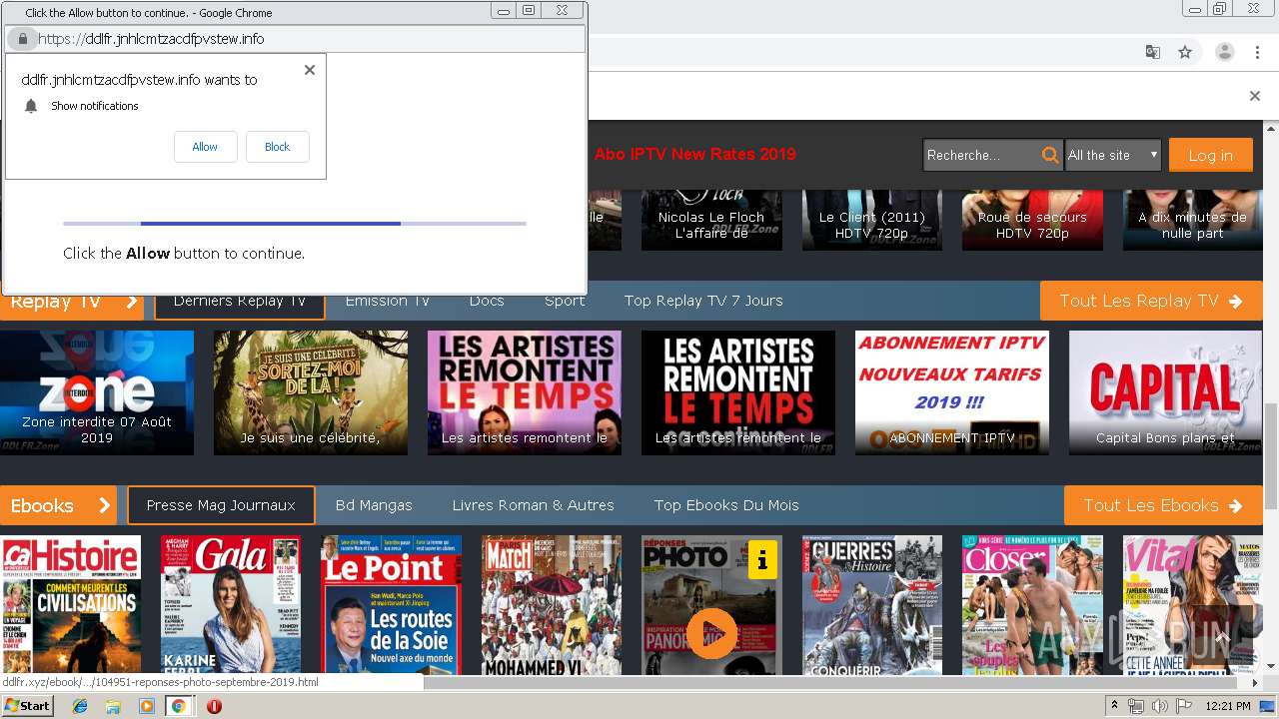Open the Guerres & Histoire magazine cover
This screenshot has width=1279, height=719.
(x=872, y=605)
